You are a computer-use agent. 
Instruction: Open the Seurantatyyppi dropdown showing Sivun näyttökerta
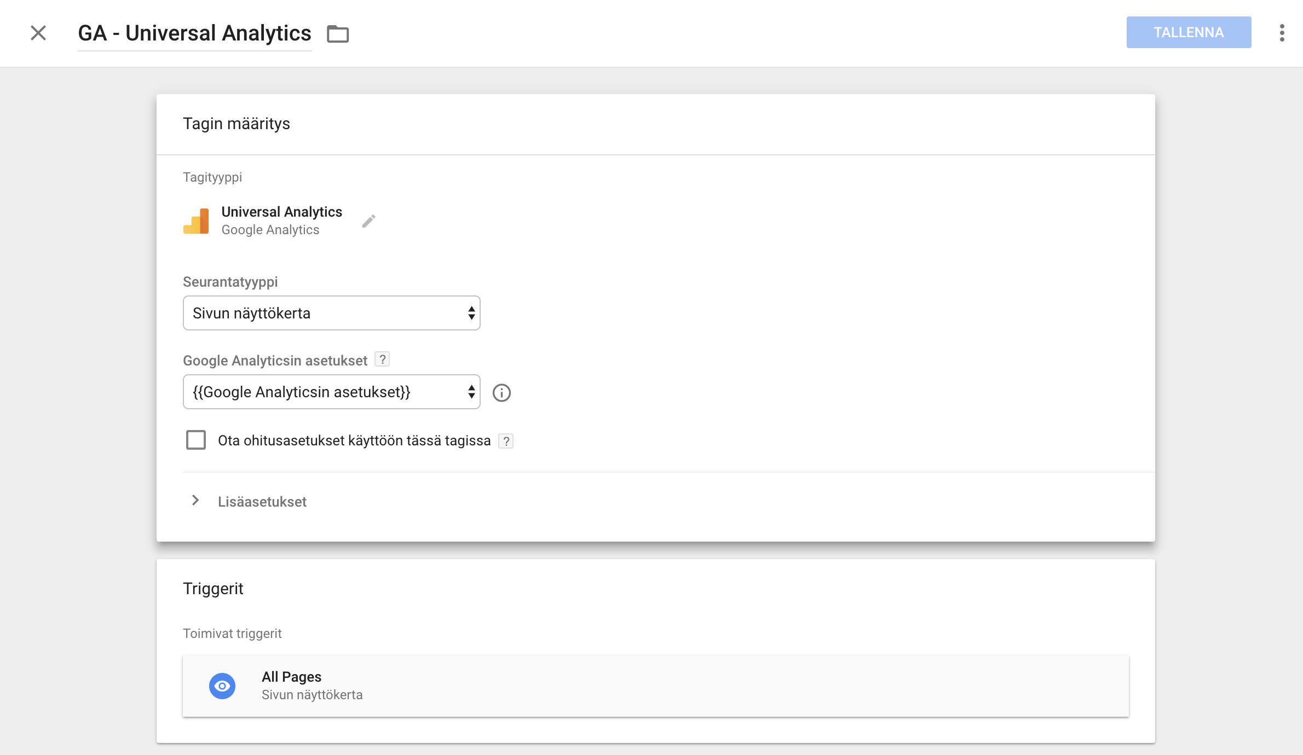(x=332, y=313)
